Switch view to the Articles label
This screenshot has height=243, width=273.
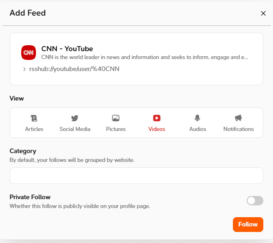click(x=34, y=129)
